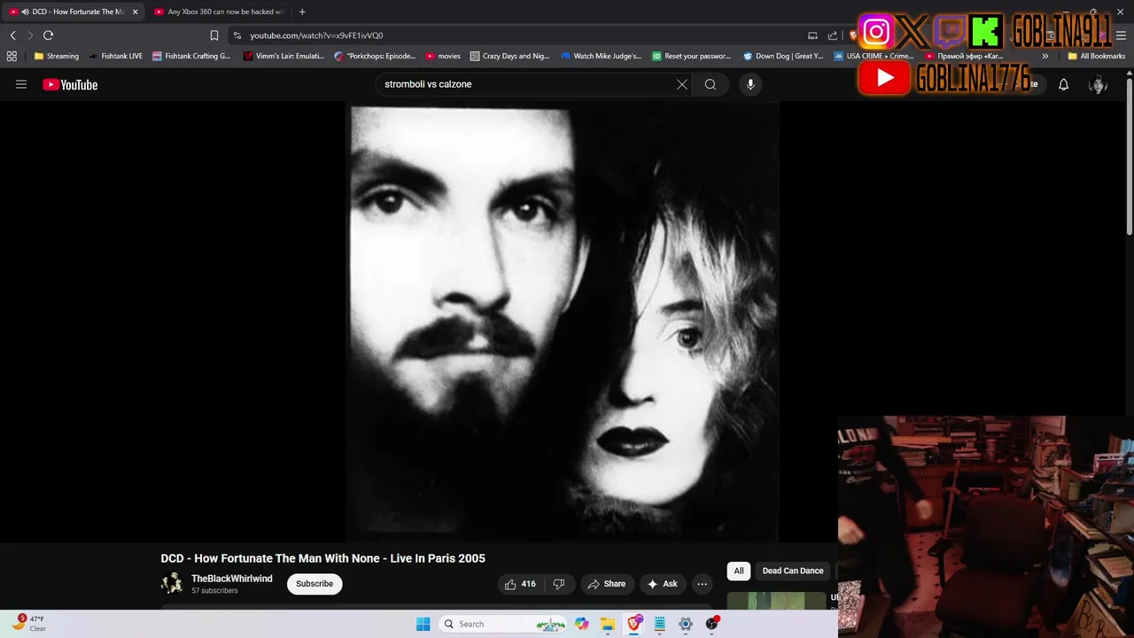Screen dimensions: 1134x638
Task: Open the Reset your password bookmark
Action: [x=691, y=56]
